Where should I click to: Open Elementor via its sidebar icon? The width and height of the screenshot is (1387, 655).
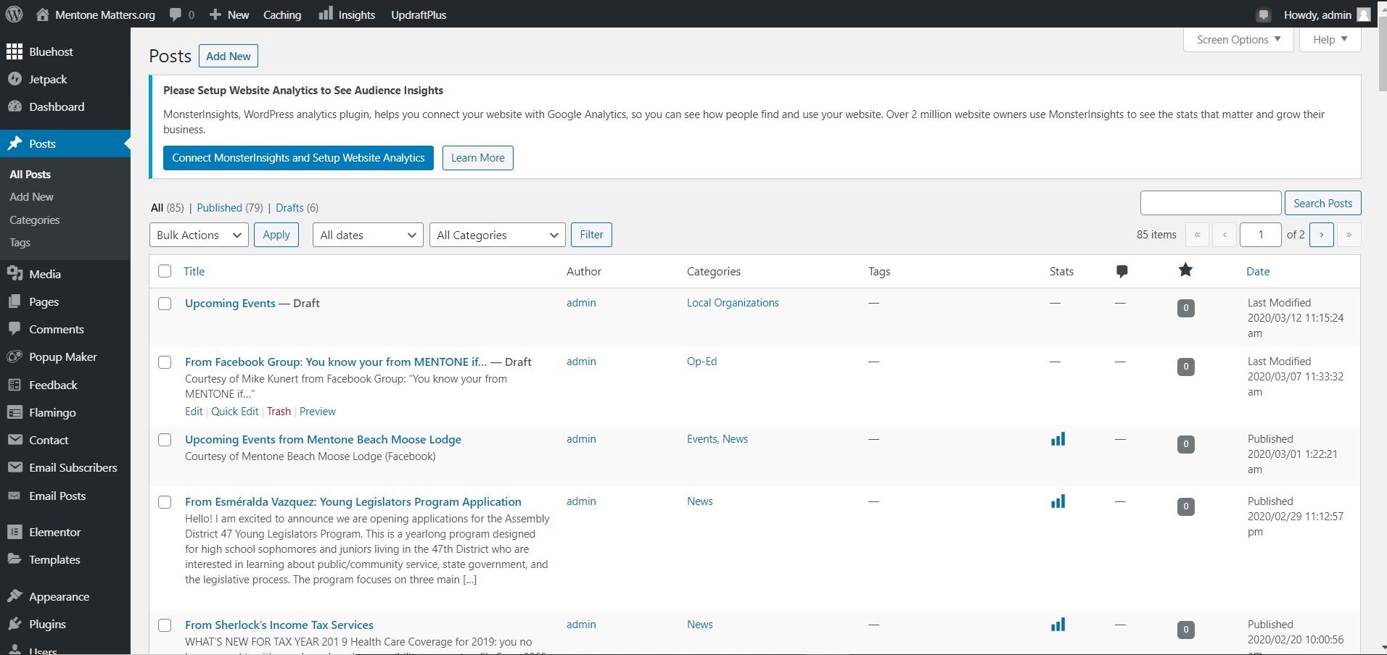coord(15,532)
